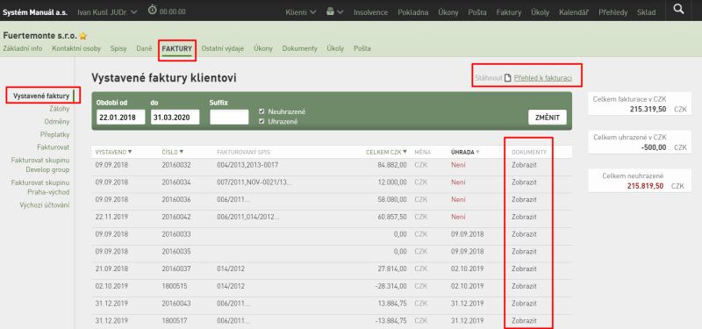The height and width of the screenshot is (329, 702).
Task: Switch to the Dokumenty client tab
Action: [x=299, y=48]
